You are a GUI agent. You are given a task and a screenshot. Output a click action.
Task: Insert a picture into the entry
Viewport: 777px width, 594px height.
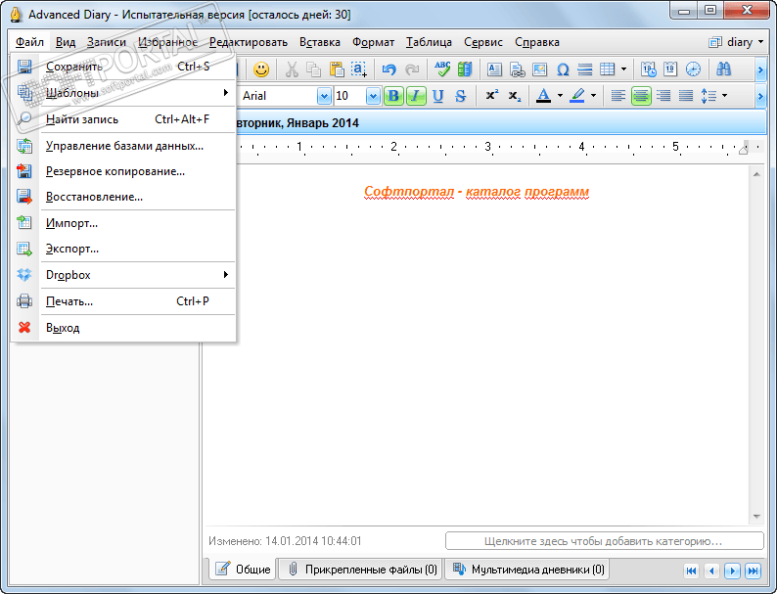[539, 69]
